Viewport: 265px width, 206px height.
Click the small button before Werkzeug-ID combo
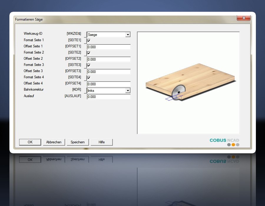point(85,34)
